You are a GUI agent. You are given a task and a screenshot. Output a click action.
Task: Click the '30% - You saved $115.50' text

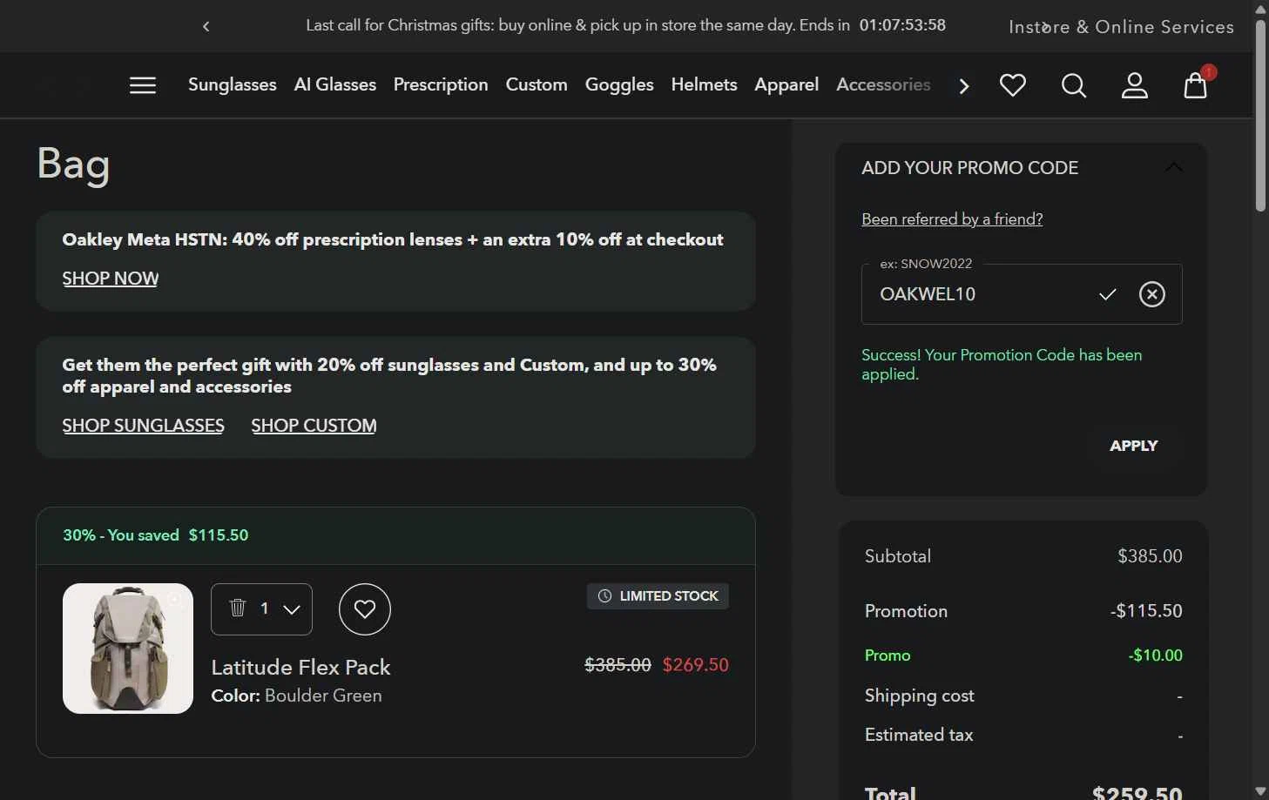click(156, 535)
